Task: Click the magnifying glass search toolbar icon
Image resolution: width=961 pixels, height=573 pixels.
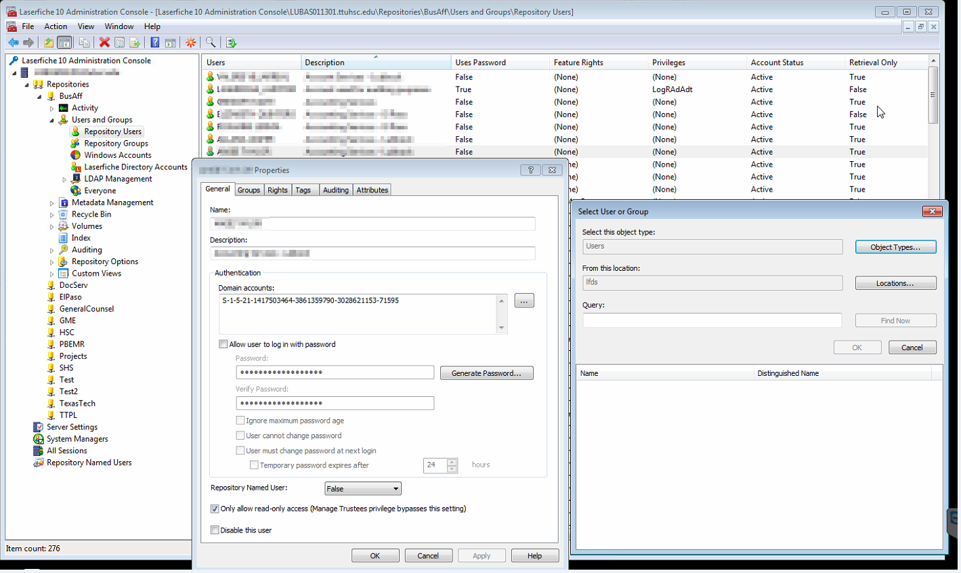Action: [x=211, y=43]
